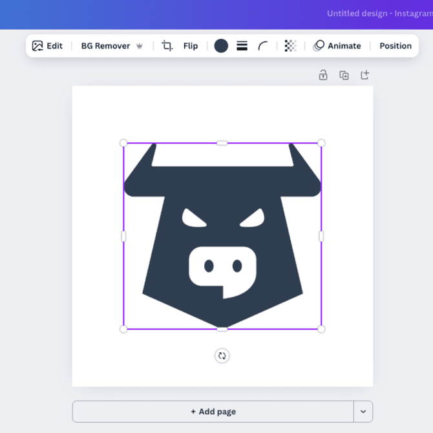Open the transparency checkerboard control

tap(290, 46)
